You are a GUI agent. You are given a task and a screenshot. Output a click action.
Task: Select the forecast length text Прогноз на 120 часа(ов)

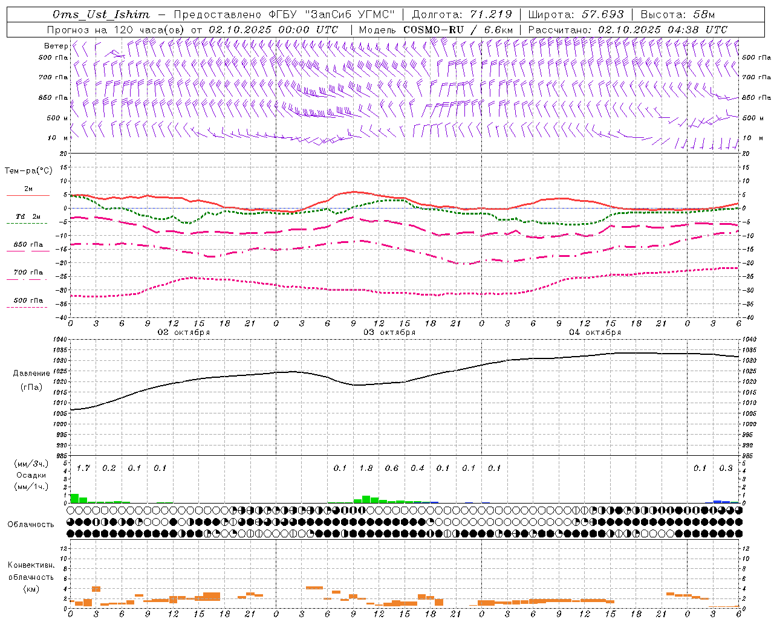[117, 30]
